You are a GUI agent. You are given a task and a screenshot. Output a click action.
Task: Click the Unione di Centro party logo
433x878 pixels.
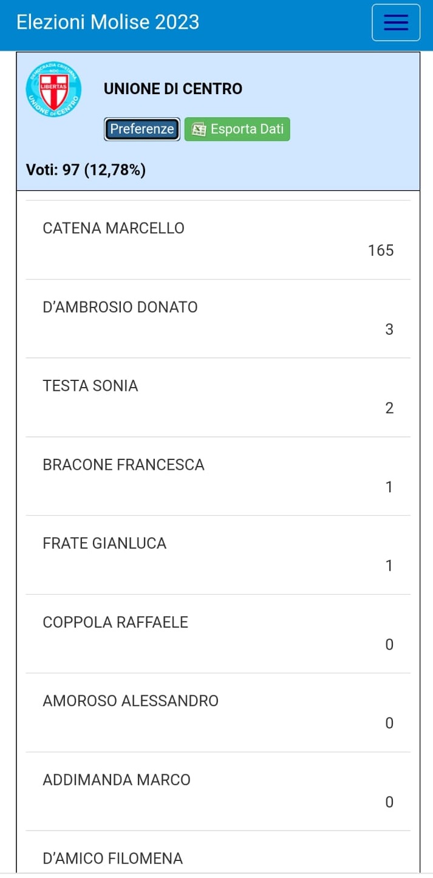(x=53, y=89)
